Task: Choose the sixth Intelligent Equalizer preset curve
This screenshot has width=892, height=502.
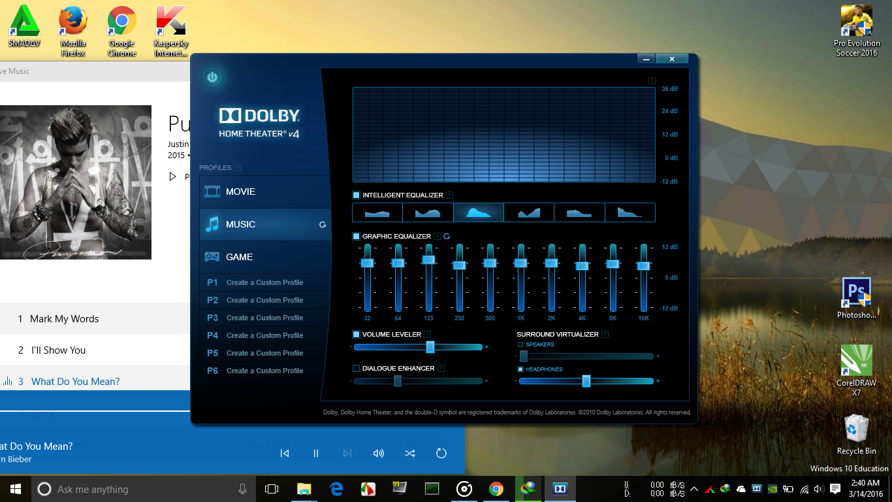Action: [629, 212]
